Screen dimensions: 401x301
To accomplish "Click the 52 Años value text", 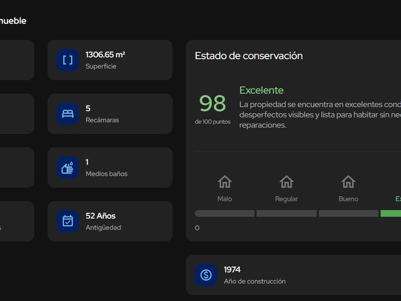I will tap(100, 216).
